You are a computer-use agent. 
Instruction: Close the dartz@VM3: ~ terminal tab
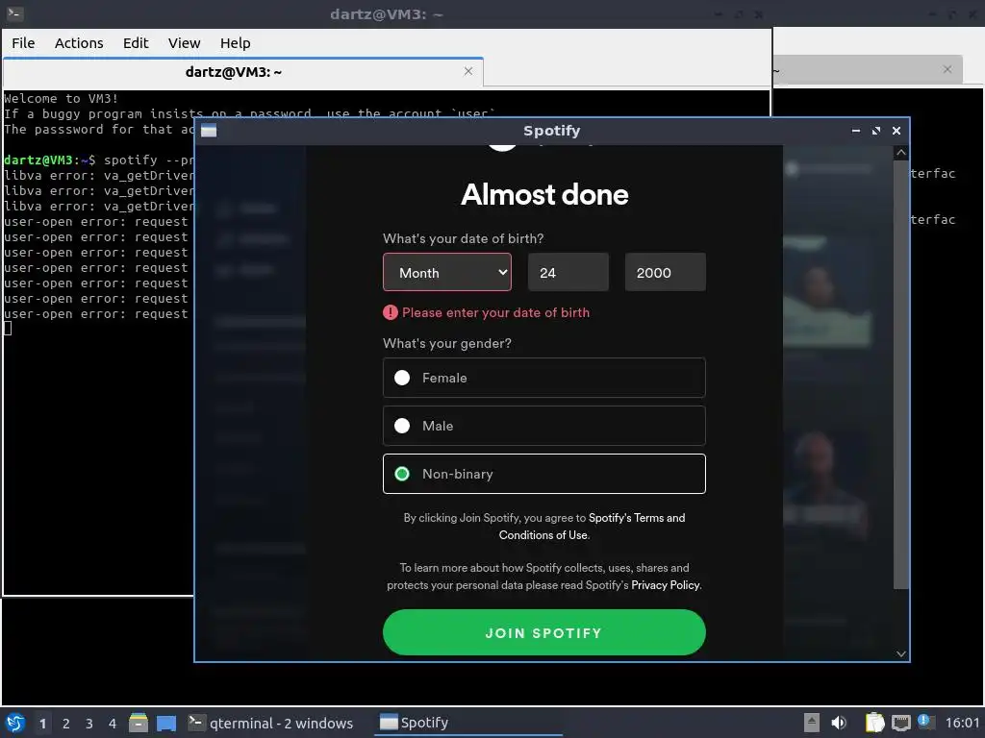pyautogui.click(x=468, y=71)
